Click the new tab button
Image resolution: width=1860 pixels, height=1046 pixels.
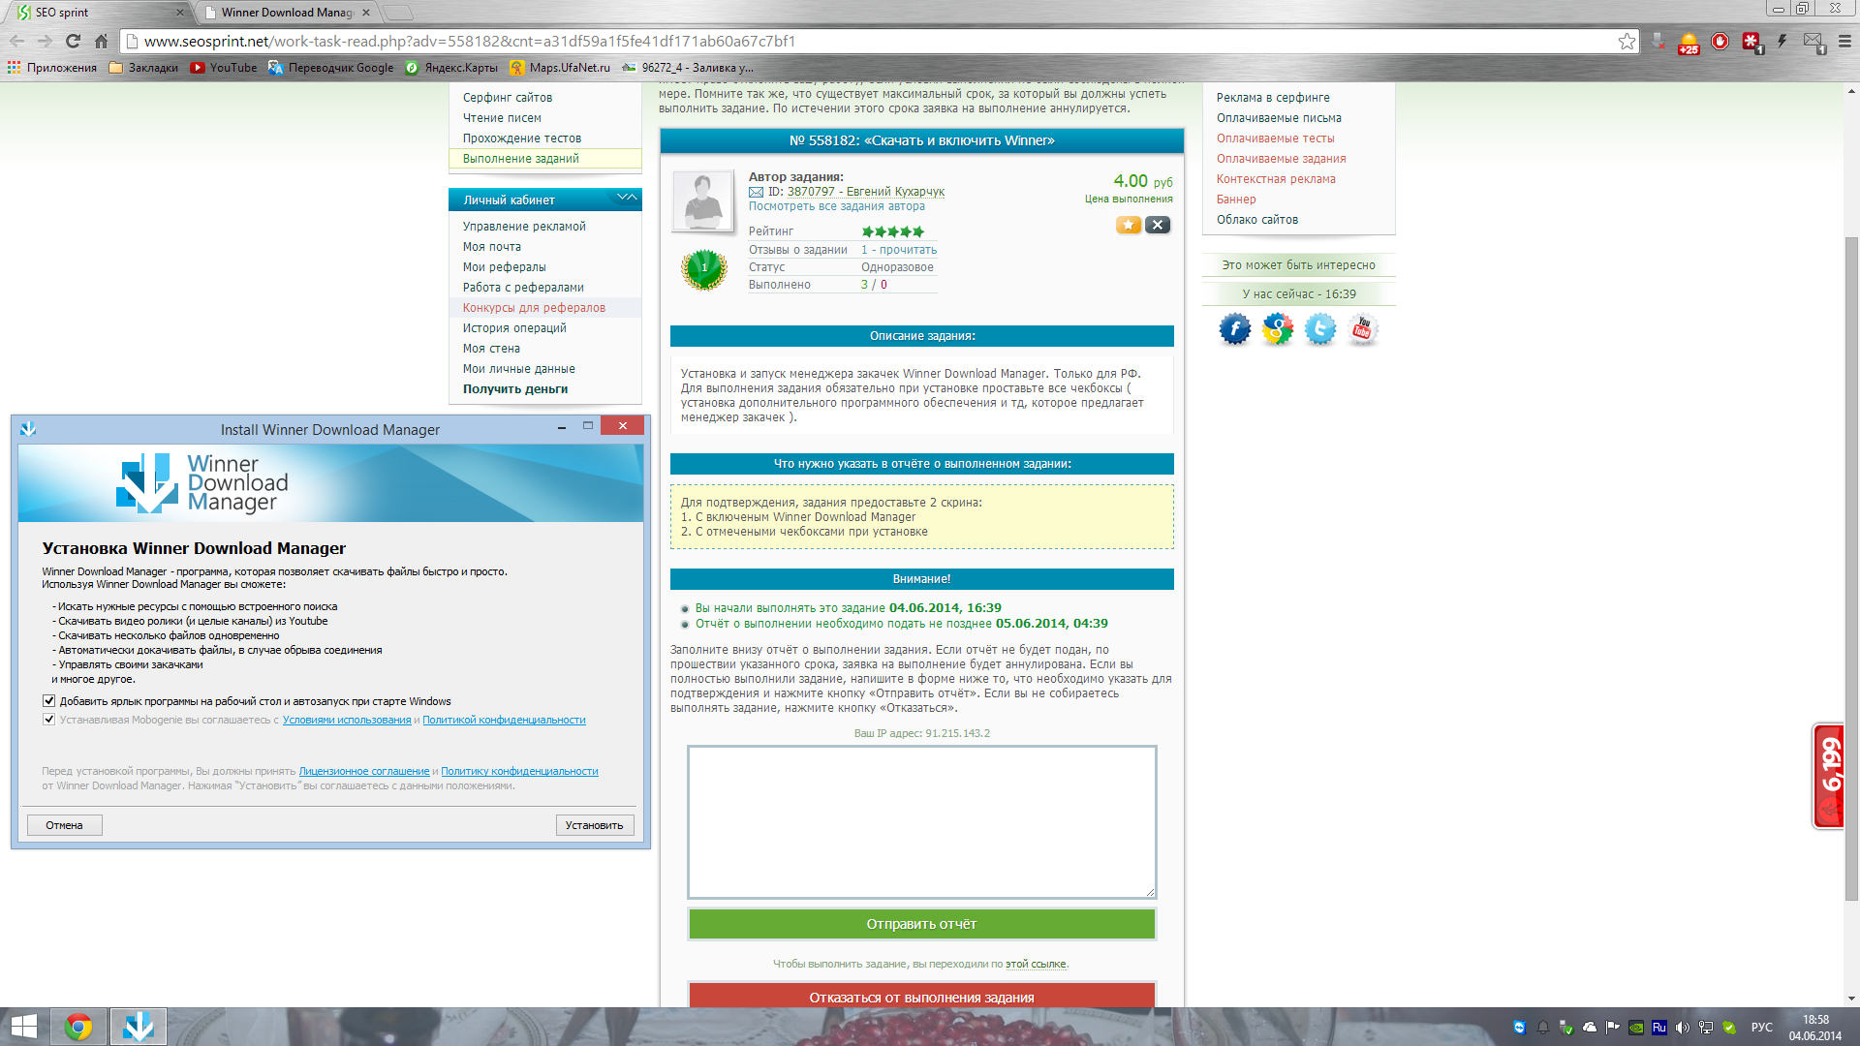coord(397,13)
